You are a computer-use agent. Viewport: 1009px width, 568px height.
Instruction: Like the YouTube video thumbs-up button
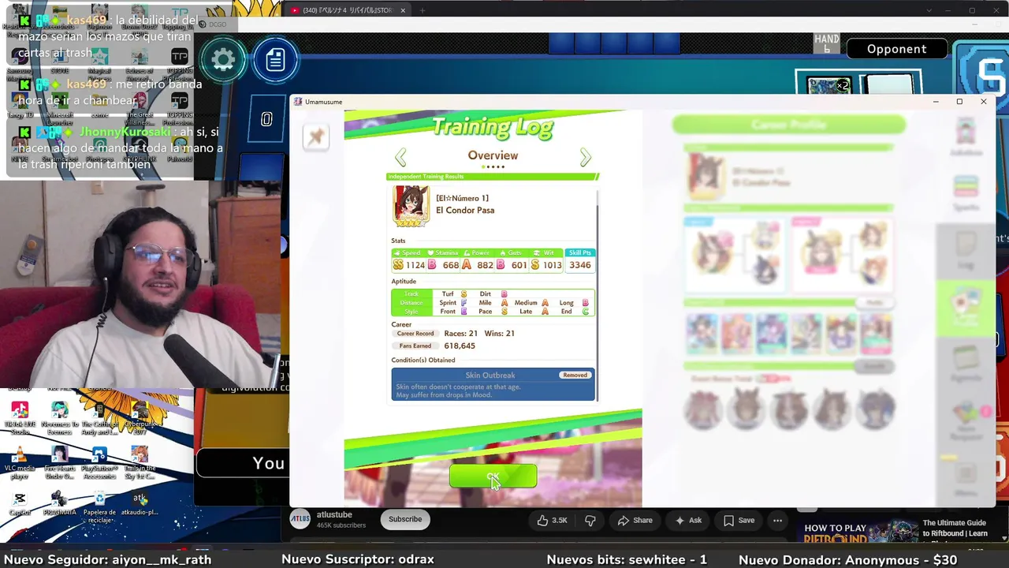pyautogui.click(x=552, y=520)
